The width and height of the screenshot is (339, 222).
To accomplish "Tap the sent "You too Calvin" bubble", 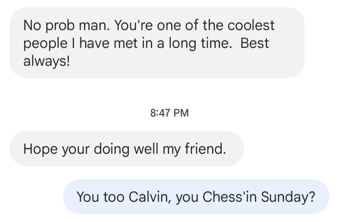I will pyautogui.click(x=196, y=197).
